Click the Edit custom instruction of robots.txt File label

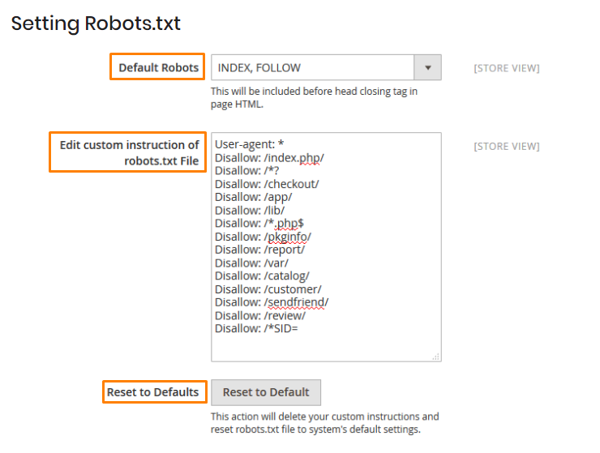(129, 152)
